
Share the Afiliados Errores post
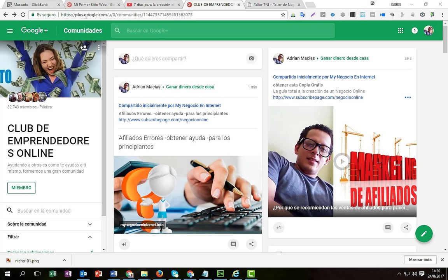pyautogui.click(x=251, y=244)
